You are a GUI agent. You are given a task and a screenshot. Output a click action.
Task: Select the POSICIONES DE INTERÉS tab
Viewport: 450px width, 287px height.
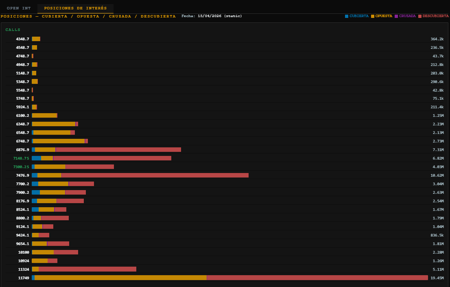tap(75, 8)
